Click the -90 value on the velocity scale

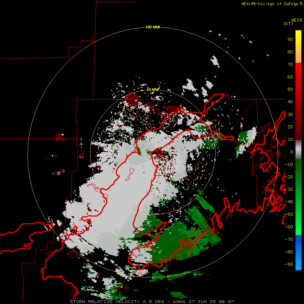point(289,264)
